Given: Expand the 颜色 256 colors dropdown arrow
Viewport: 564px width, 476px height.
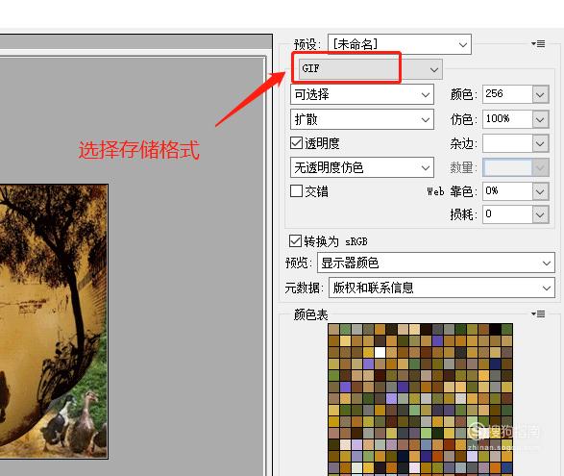Looking at the screenshot, I should click(x=540, y=94).
